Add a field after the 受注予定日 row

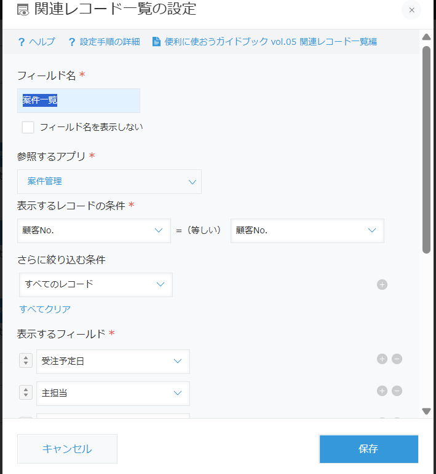click(382, 359)
